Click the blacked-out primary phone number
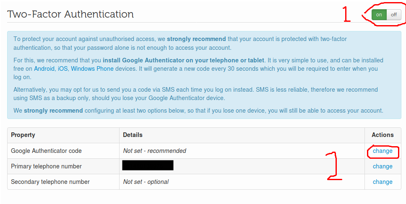406x204 pixels. click(x=148, y=165)
